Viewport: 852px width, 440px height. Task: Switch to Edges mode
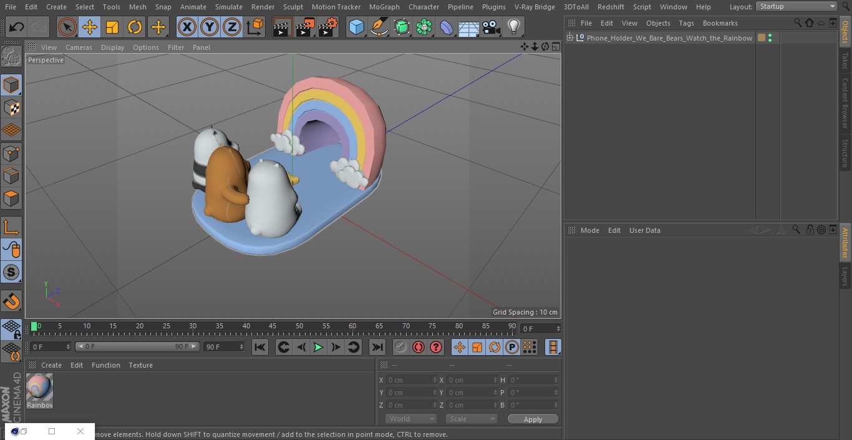[x=11, y=176]
